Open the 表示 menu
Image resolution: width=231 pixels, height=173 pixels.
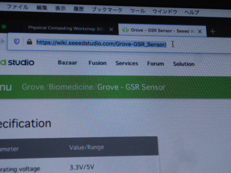tap(60, 8)
